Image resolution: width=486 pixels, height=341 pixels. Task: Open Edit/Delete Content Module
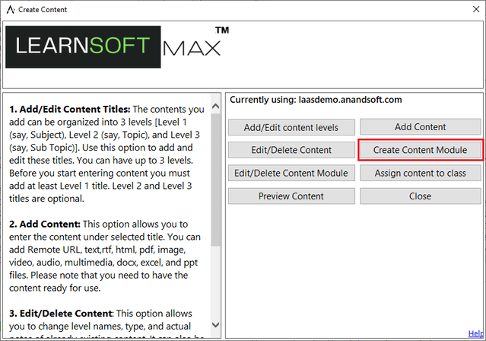(x=291, y=173)
